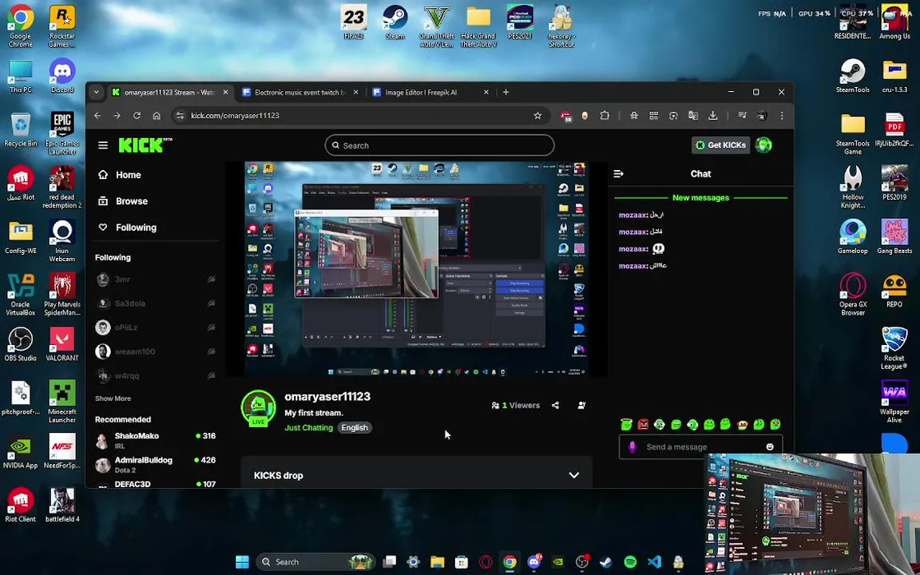Click the follow user icon
Image resolution: width=920 pixels, height=575 pixels.
click(581, 406)
